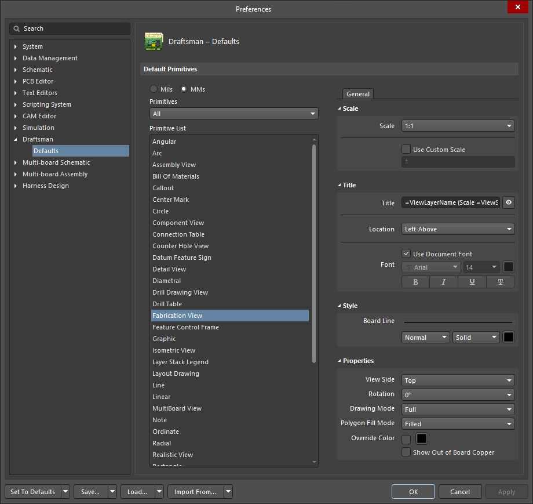
Task: Open the Board Line Solid style dropdown
Action: coord(476,337)
